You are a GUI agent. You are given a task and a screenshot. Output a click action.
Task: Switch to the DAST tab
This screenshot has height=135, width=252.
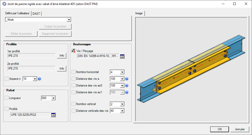click(x=36, y=14)
